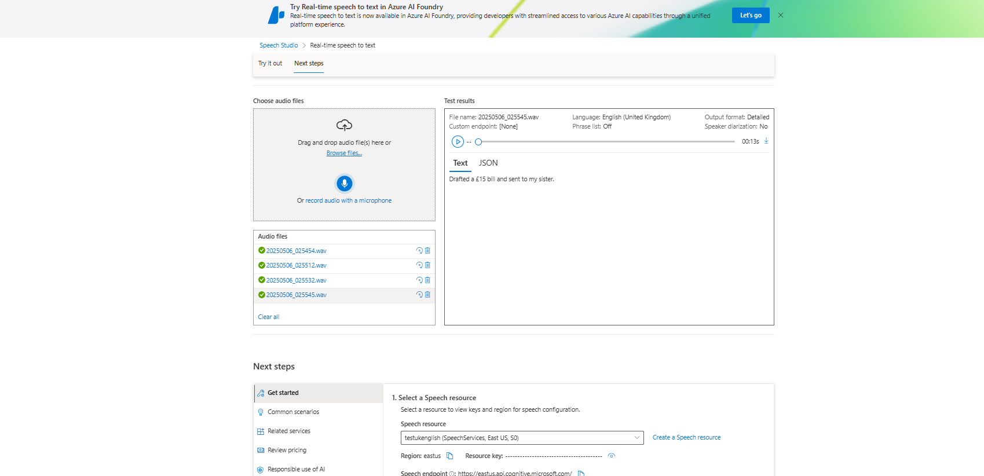Delete the 20250506_025512.wav audio file
The image size is (984, 476).
tap(427, 265)
